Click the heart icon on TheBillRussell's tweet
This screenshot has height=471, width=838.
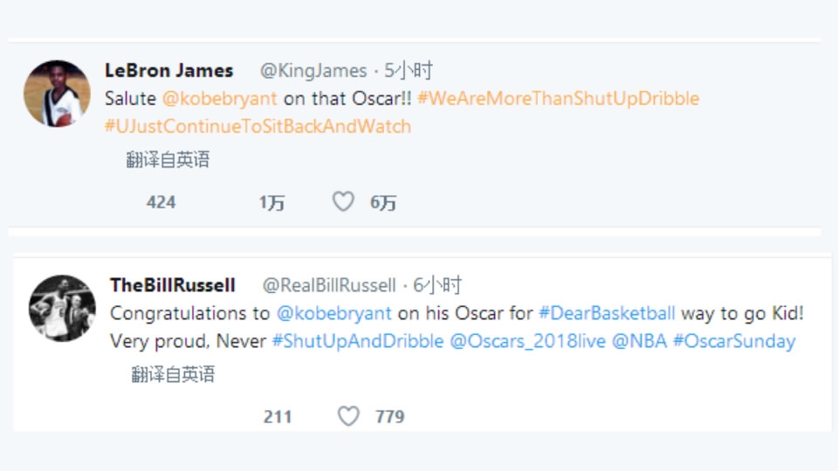[348, 416]
